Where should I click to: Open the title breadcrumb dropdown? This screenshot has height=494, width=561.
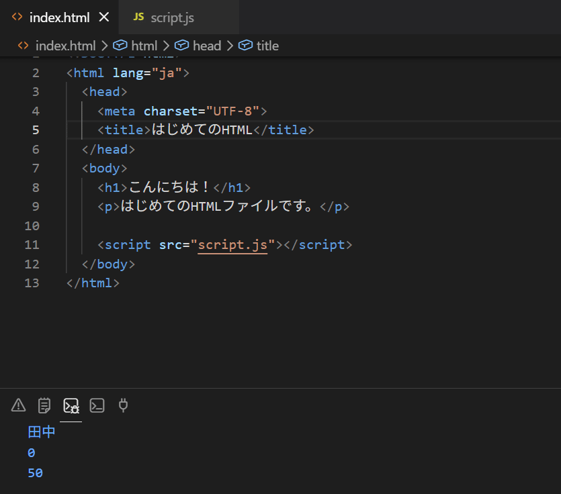(x=267, y=46)
